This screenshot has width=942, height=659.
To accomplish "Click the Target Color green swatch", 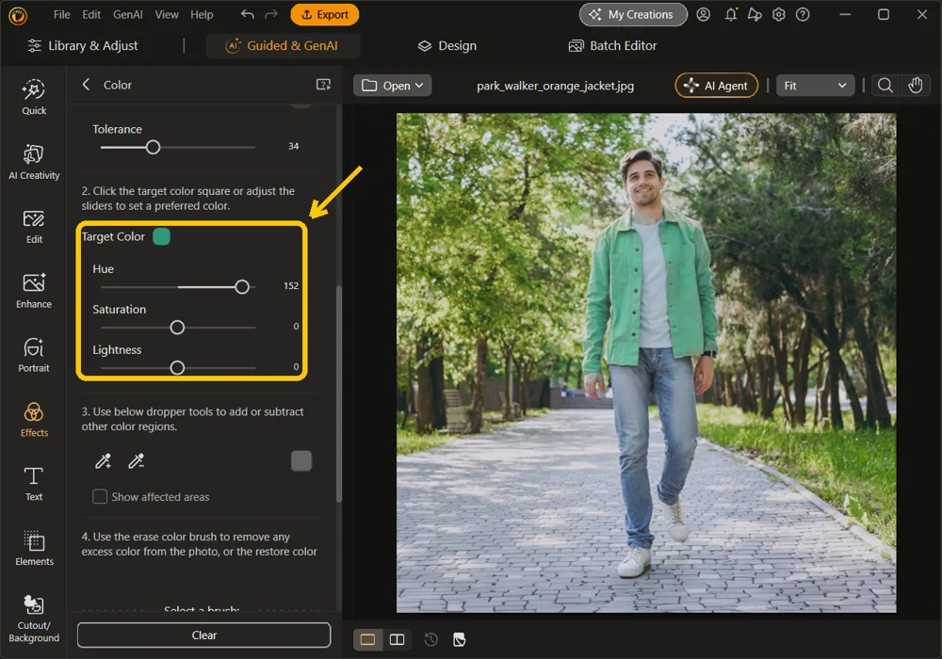I will coord(162,236).
